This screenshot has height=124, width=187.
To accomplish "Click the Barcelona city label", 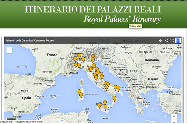I will [x=51, y=85].
